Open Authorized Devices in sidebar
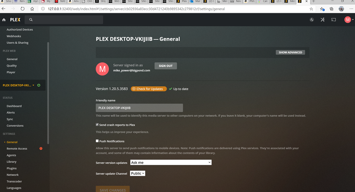 pyautogui.click(x=20, y=29)
